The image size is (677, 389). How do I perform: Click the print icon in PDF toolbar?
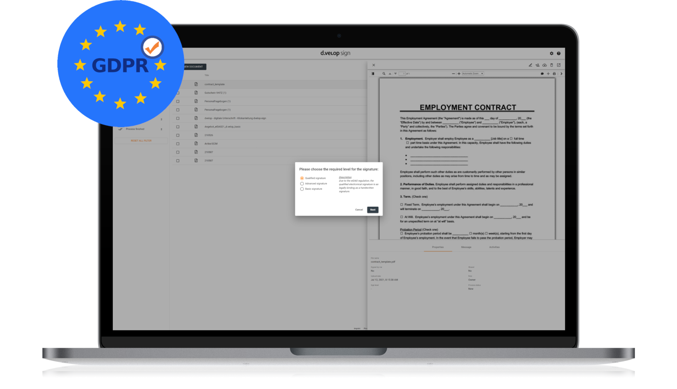pyautogui.click(x=554, y=74)
